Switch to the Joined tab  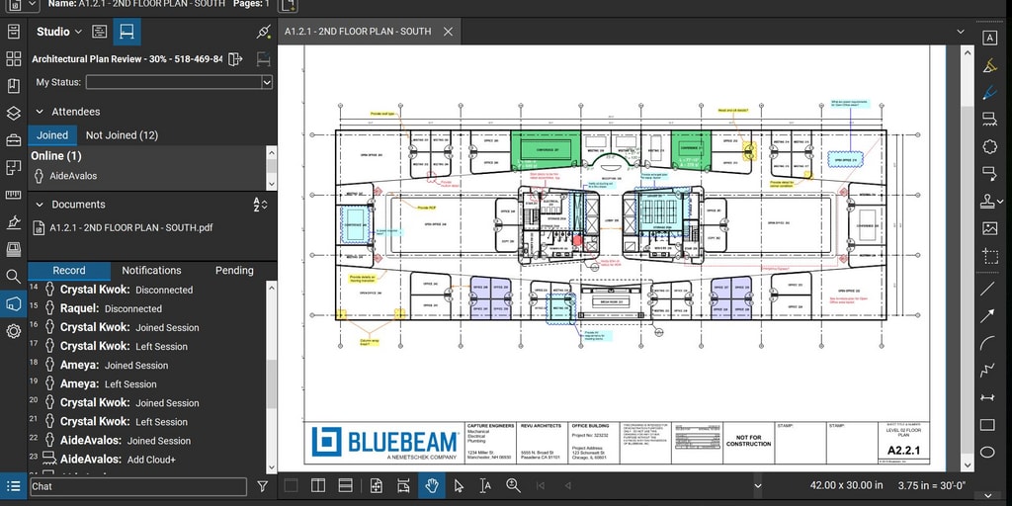pyautogui.click(x=52, y=134)
